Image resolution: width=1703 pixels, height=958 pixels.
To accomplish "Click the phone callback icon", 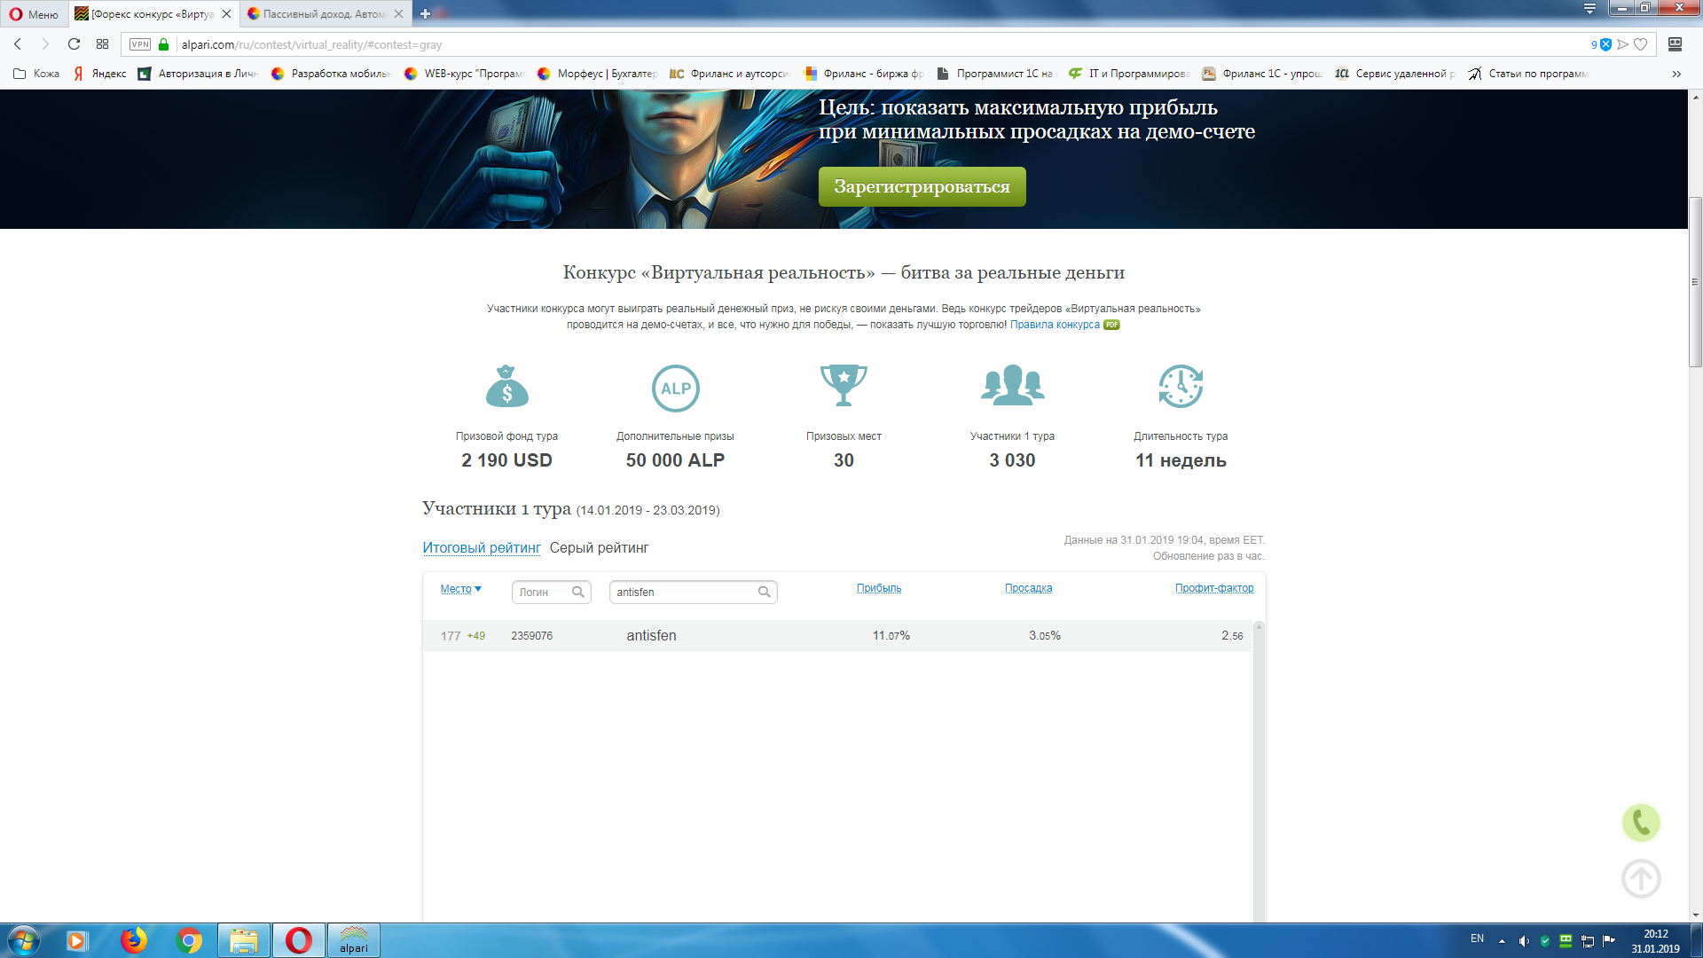I will [1641, 823].
